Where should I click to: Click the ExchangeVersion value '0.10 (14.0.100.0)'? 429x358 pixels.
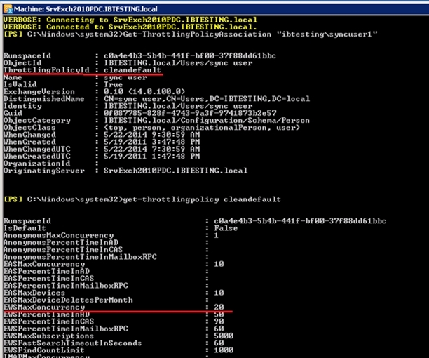[x=144, y=91]
